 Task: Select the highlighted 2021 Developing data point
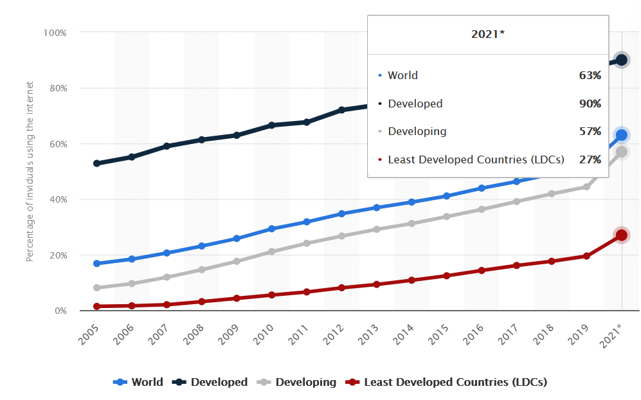coord(622,152)
